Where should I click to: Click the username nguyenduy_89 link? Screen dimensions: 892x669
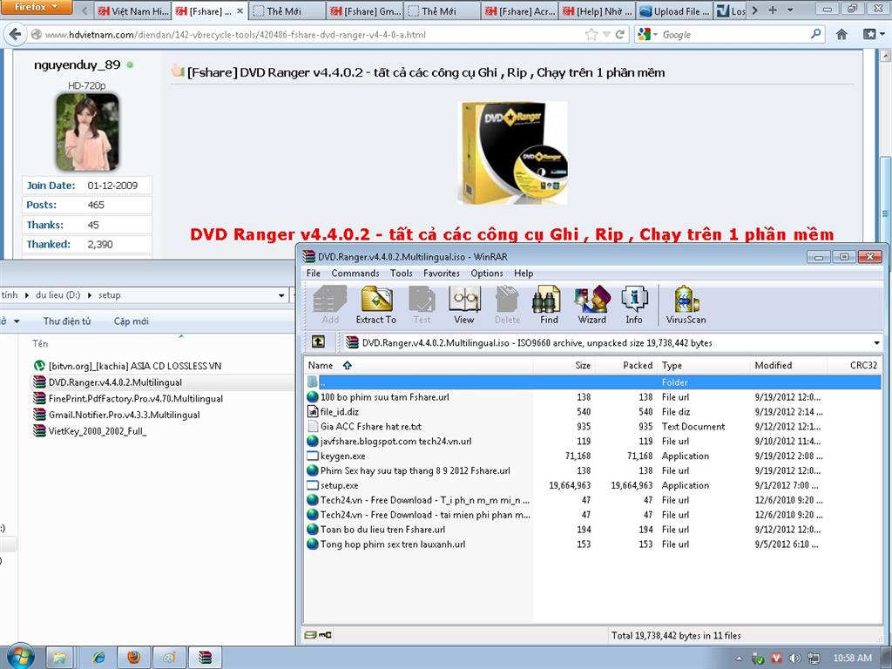coord(78,64)
